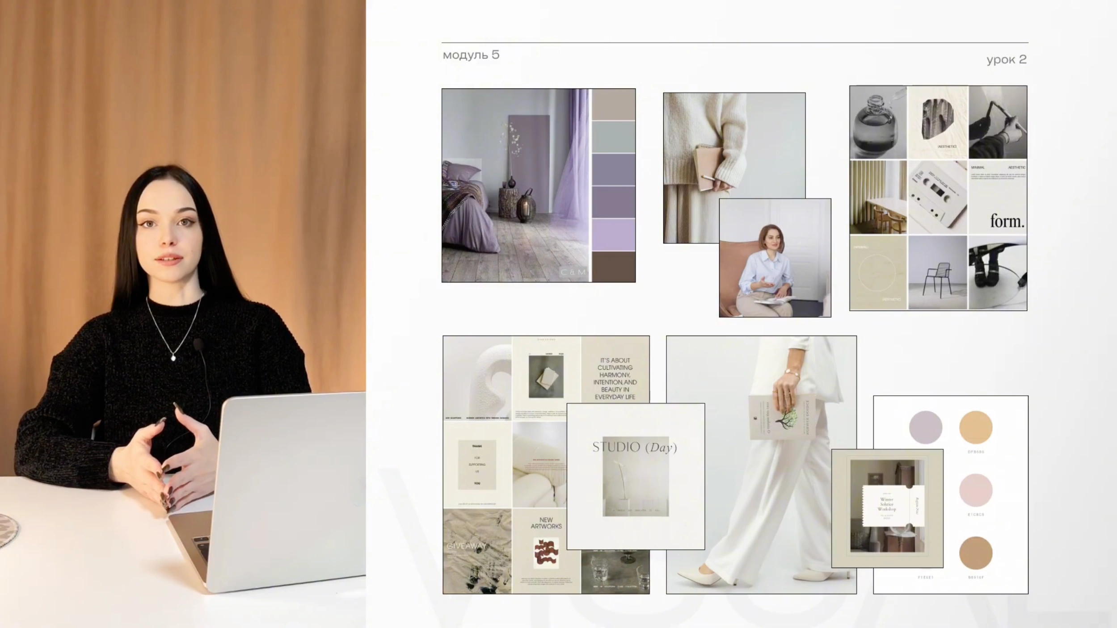Click the white cassette tape tile

(x=938, y=197)
